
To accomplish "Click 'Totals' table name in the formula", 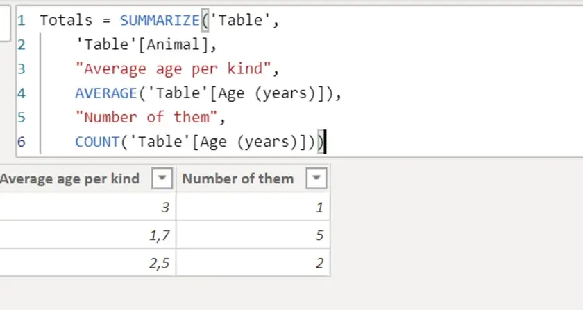I will [x=66, y=20].
